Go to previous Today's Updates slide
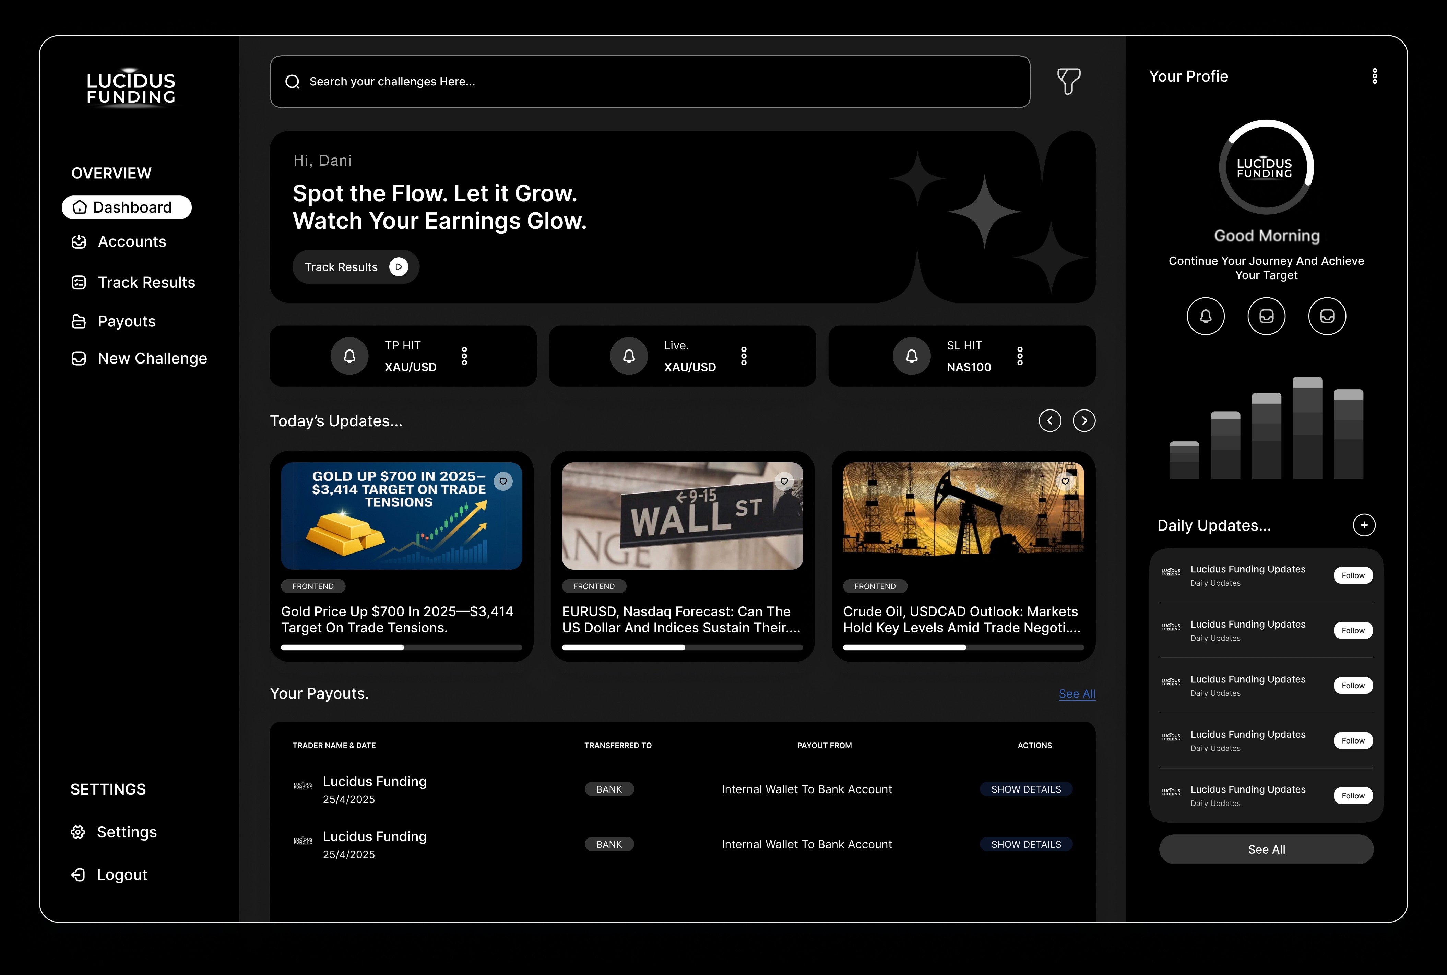 click(1049, 421)
